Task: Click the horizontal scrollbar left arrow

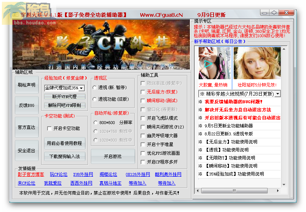Action: coord(198,190)
